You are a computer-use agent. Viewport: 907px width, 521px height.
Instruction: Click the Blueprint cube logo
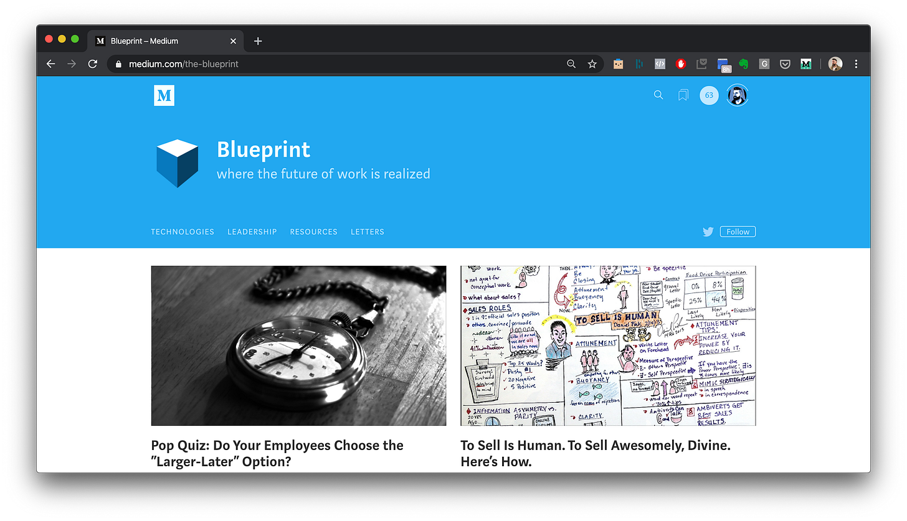(178, 163)
